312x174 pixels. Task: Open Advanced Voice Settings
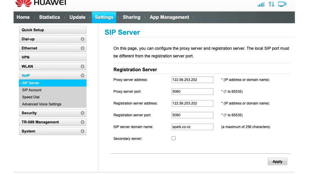click(42, 104)
